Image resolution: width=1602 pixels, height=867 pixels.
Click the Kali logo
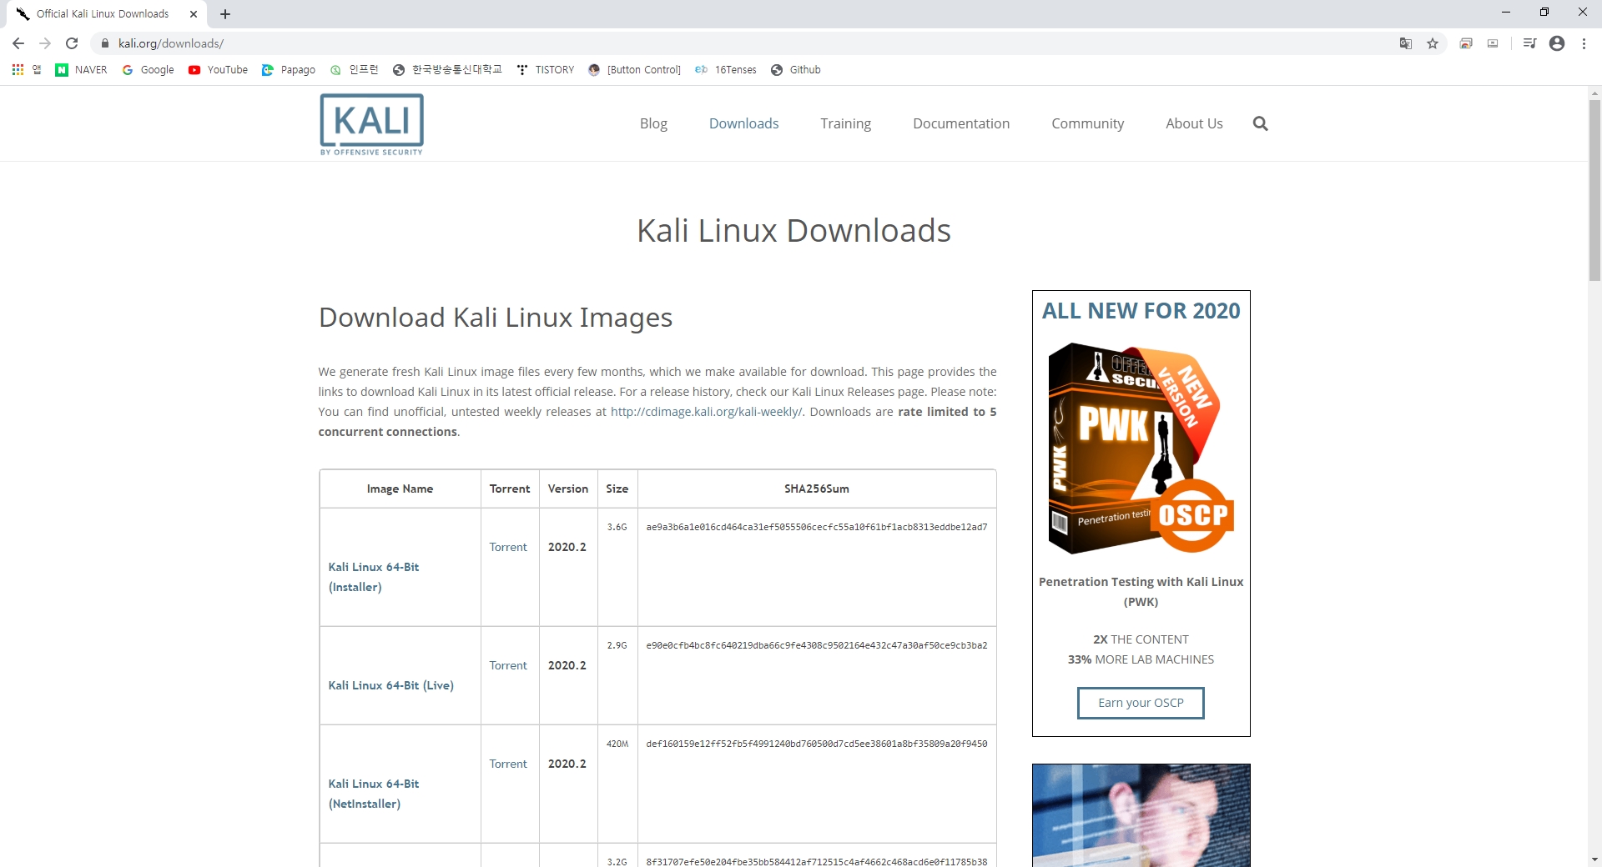coord(371,124)
